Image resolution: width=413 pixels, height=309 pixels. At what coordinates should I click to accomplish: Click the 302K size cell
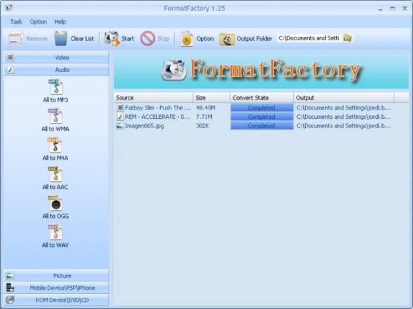[203, 126]
